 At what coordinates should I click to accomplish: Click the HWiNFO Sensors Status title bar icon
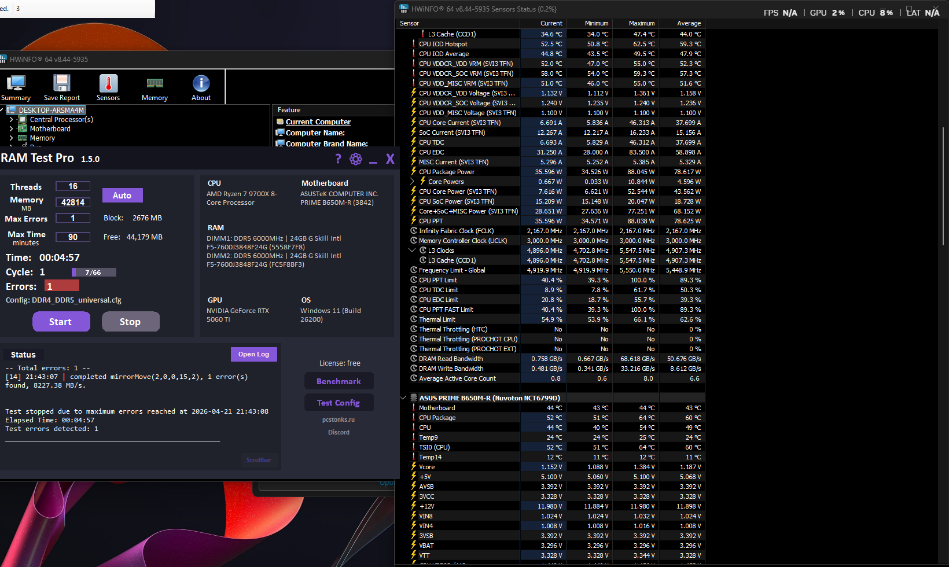404,9
